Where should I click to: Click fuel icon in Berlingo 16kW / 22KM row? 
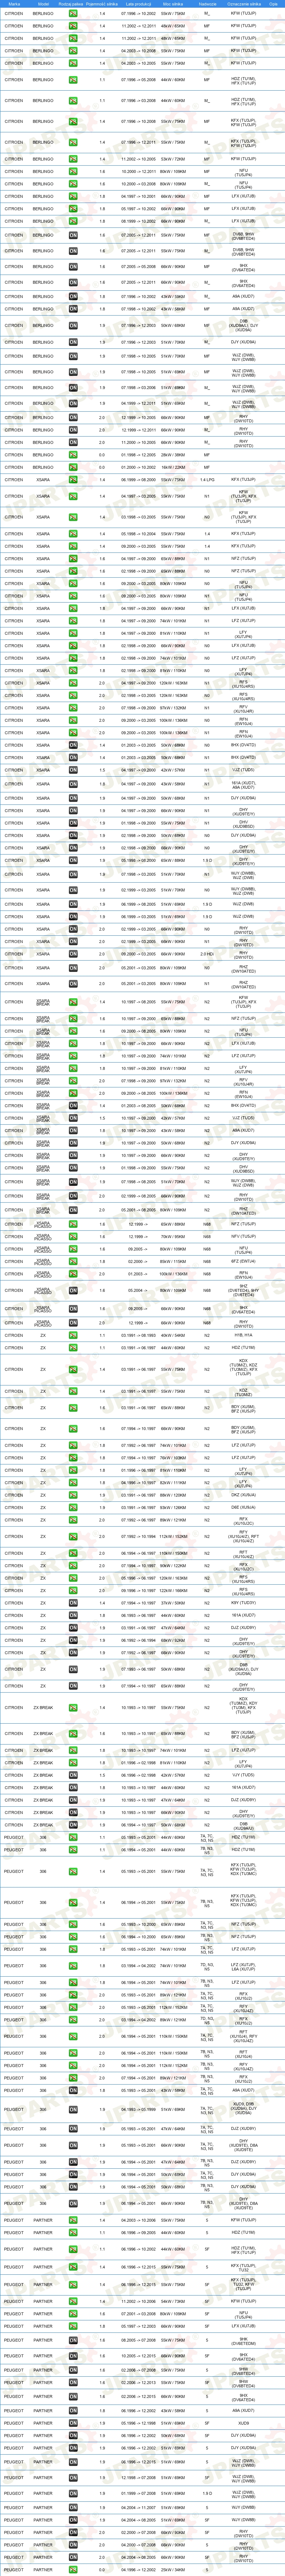coord(73,467)
